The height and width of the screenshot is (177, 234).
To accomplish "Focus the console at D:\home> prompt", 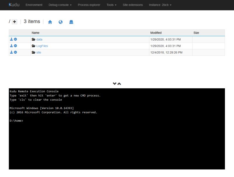I will click(x=16, y=121).
